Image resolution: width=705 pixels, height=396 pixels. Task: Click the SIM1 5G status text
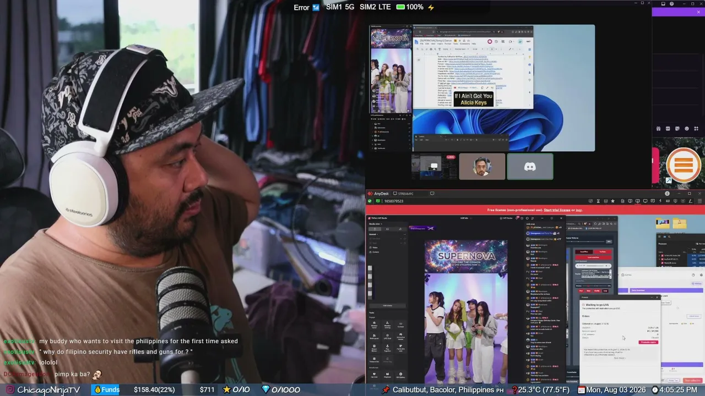coord(340,7)
